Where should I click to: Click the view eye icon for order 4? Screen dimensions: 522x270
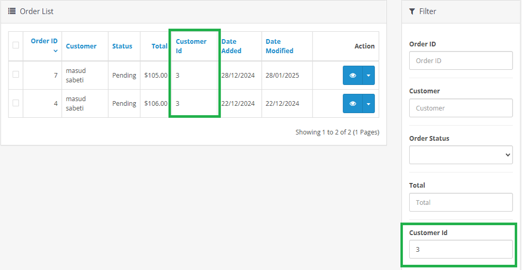coord(353,104)
